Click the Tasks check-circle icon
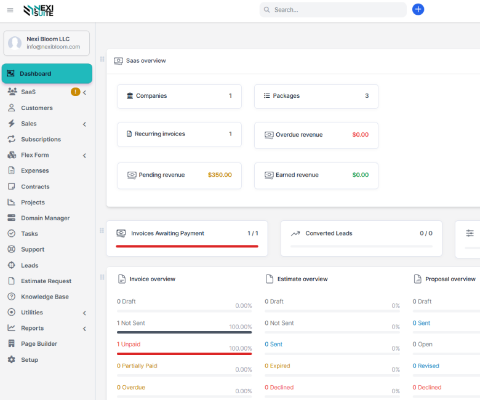The width and height of the screenshot is (480, 400). click(11, 233)
